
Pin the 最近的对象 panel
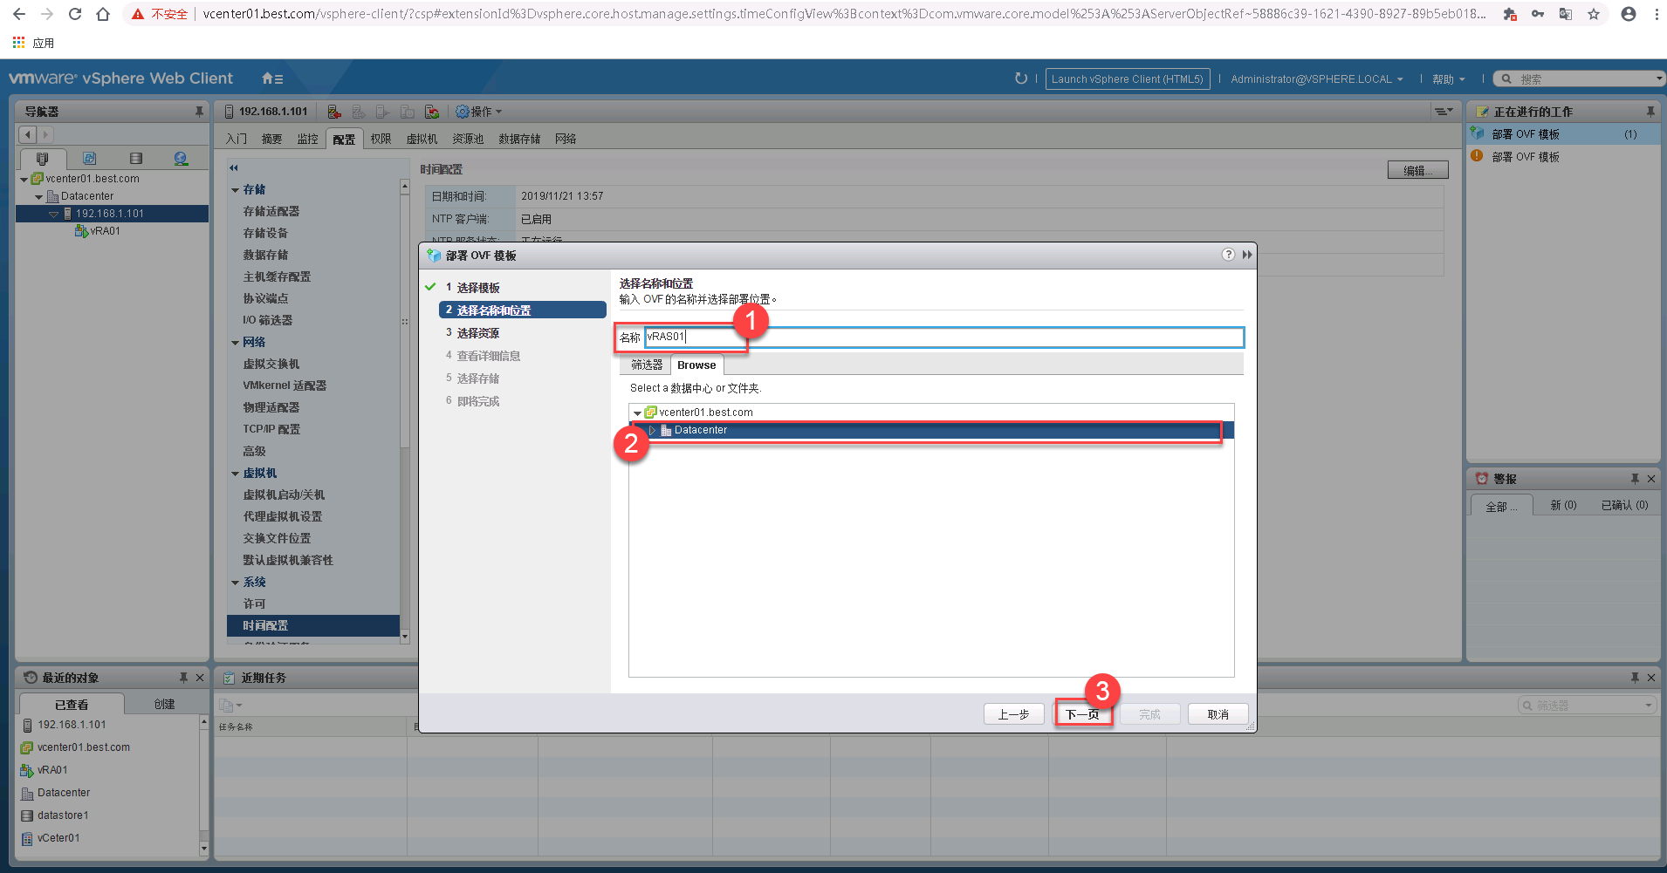(183, 678)
